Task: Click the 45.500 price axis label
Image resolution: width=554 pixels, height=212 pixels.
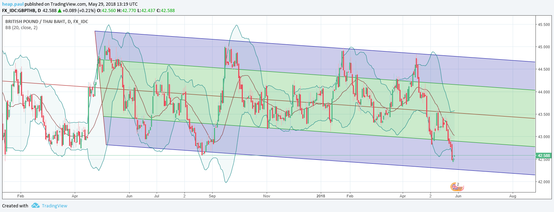Action: (544, 25)
